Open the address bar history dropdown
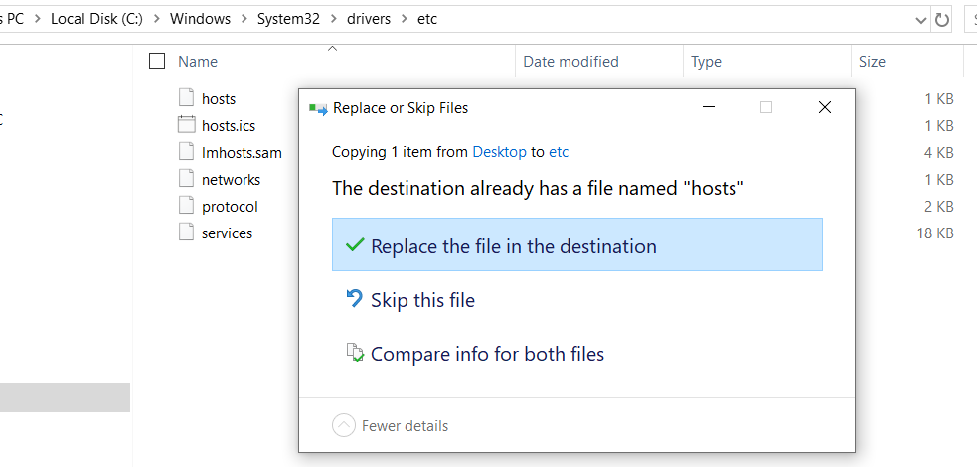Screen dimensions: 977x467 [x=920, y=19]
